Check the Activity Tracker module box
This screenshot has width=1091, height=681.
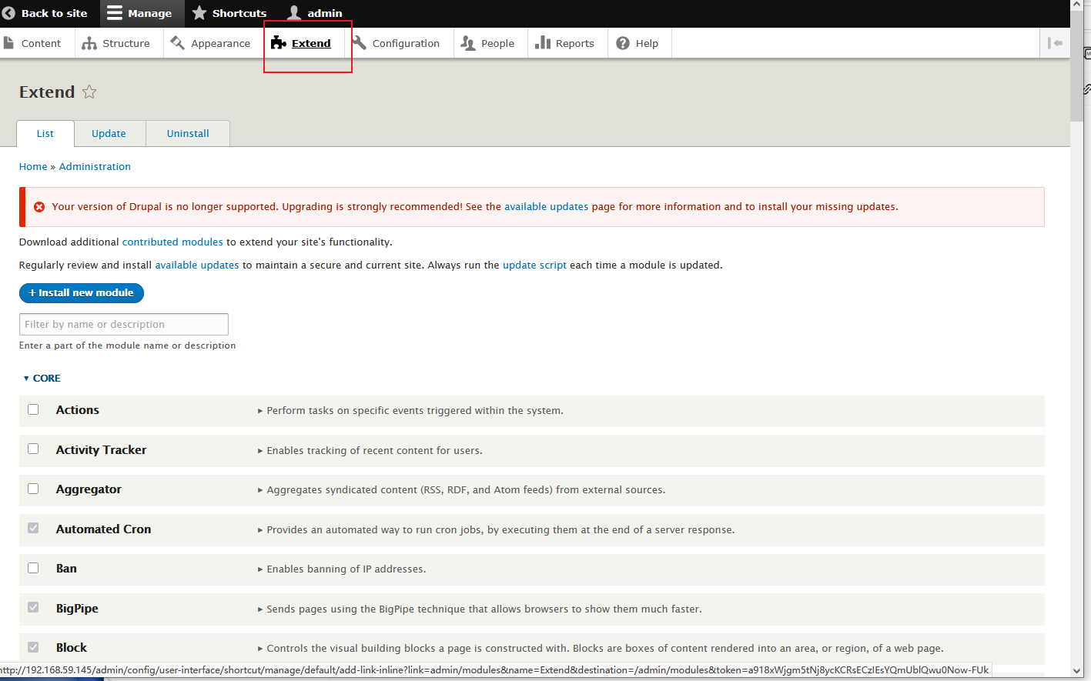33,449
